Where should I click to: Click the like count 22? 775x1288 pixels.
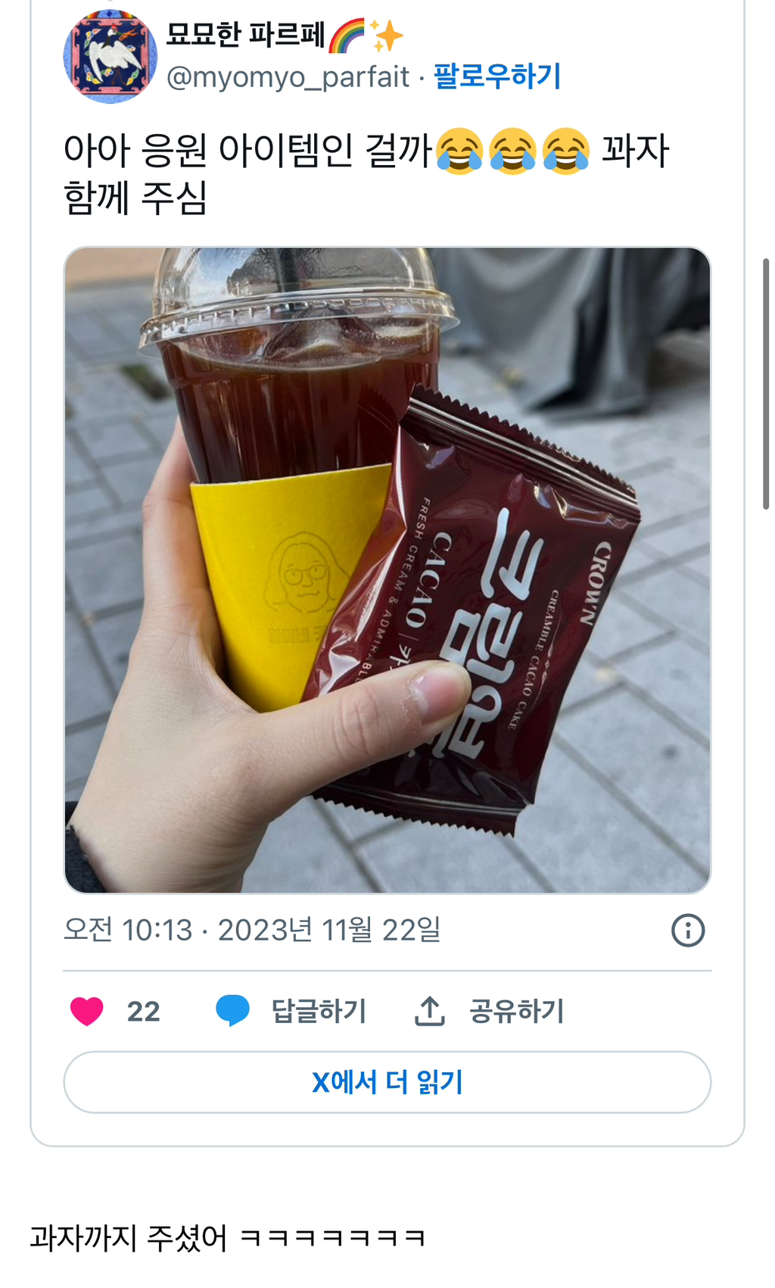(x=143, y=1012)
